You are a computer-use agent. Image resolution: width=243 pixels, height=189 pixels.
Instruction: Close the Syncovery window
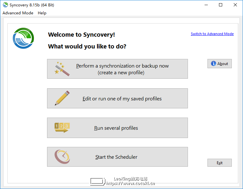(x=235, y=5)
